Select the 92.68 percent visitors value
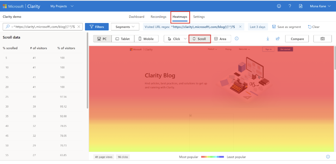The image size is (336, 164). click(63, 116)
